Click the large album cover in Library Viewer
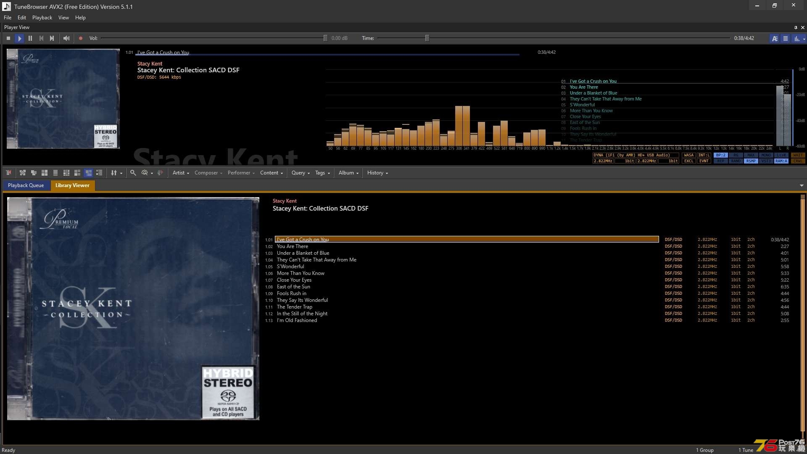Viewport: 807px width, 454px height. click(133, 309)
